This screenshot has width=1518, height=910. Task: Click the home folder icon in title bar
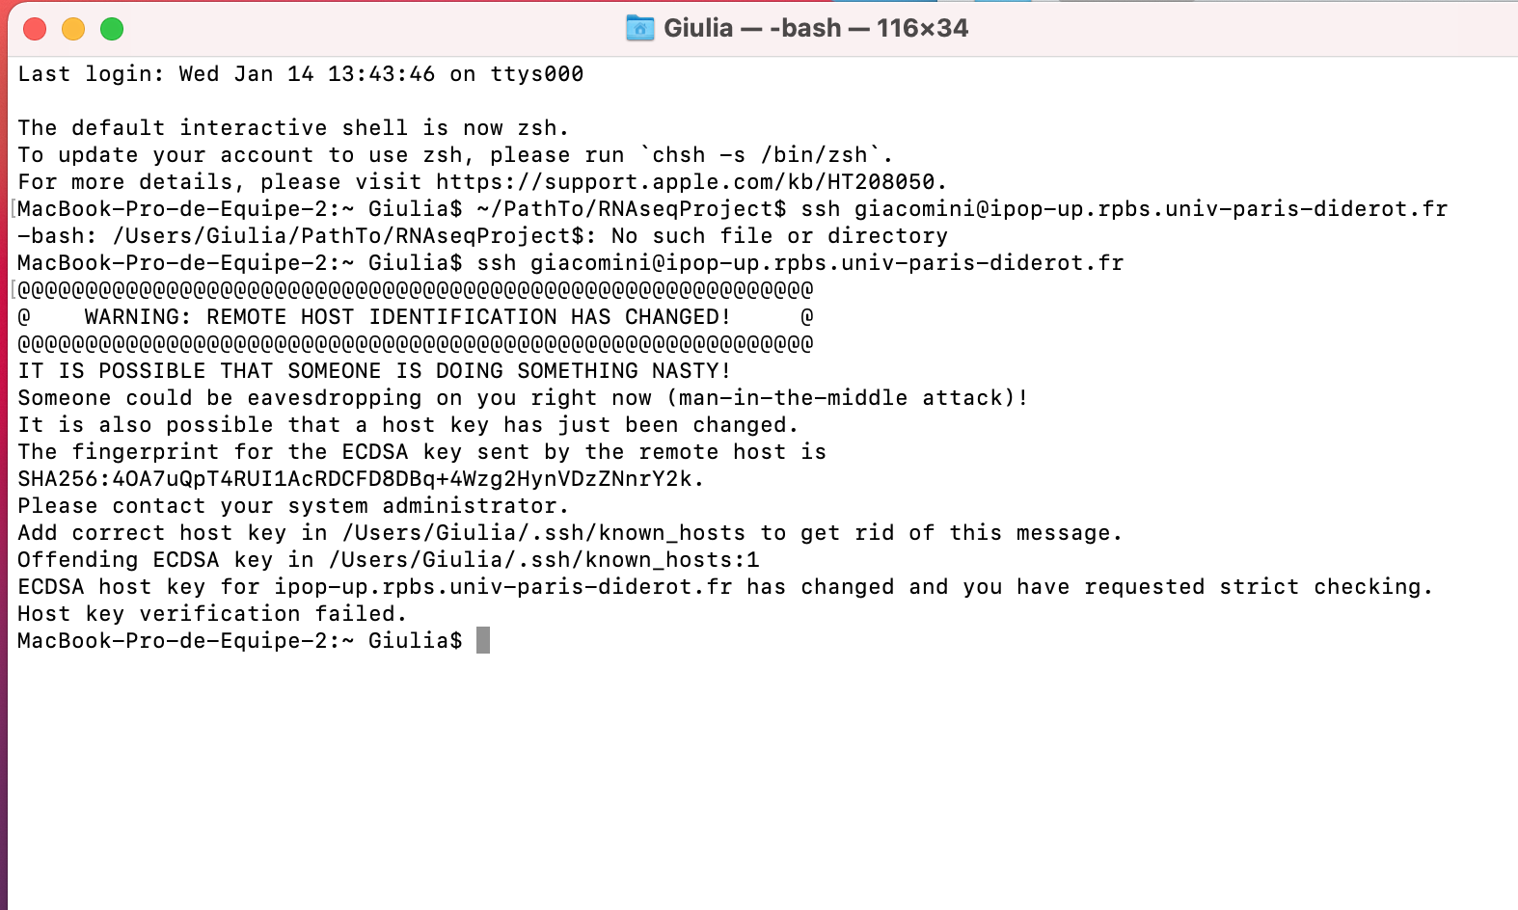point(639,28)
